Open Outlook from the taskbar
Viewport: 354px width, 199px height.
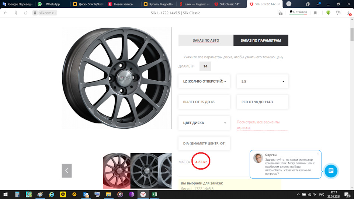pyautogui.click(x=86, y=194)
